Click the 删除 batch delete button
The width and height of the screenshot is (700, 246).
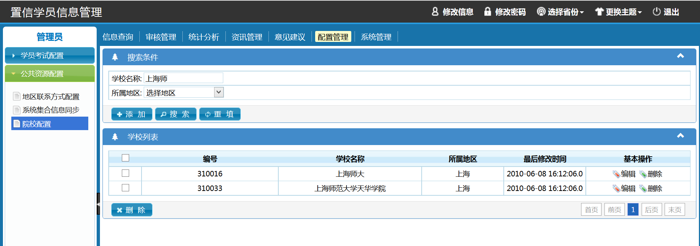[132, 210]
